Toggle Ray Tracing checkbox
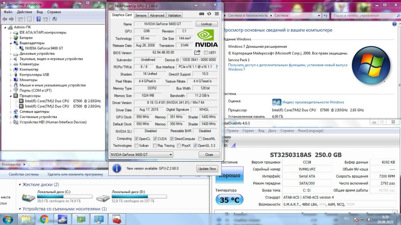Screen dimensions: 401x225 (x=155, y=145)
